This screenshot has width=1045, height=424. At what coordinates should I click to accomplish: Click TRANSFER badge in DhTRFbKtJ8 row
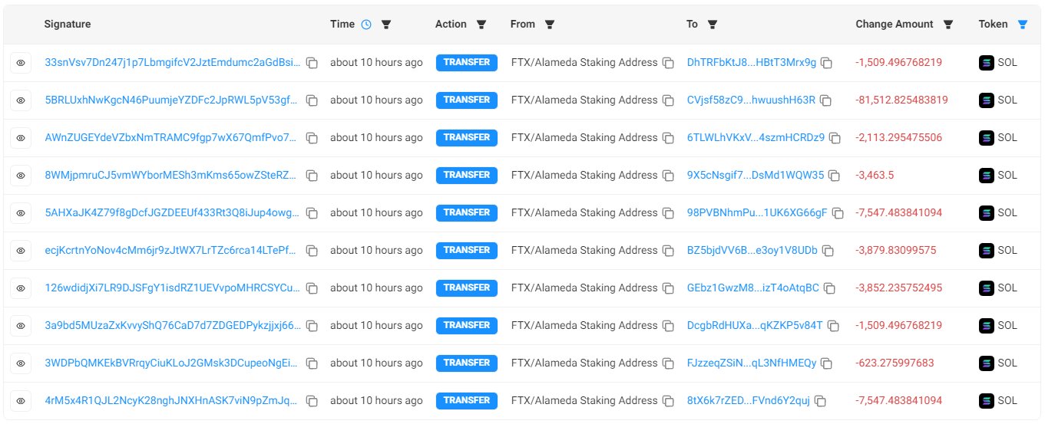[467, 63]
